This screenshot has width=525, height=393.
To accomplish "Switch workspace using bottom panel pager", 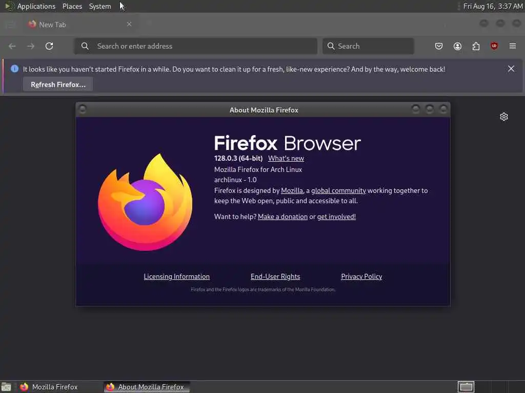I will click(x=466, y=387).
